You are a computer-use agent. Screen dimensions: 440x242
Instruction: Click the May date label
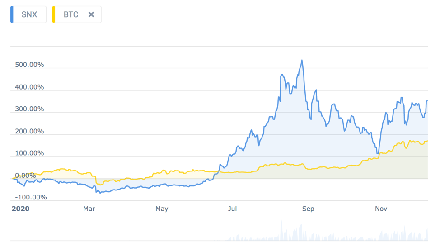coord(162,209)
